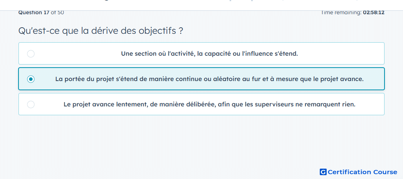
Task: Click the blue G logo icon
Action: click(x=323, y=172)
